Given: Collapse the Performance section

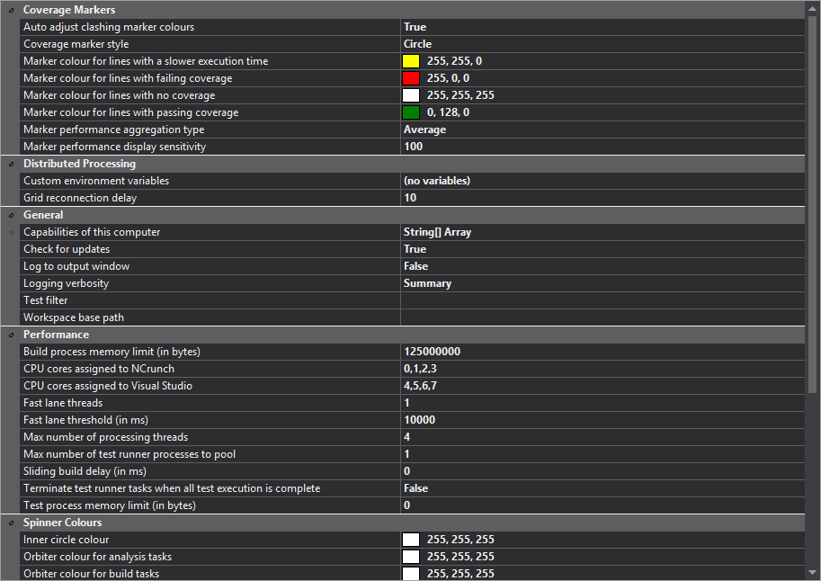Looking at the screenshot, I should click(11, 335).
